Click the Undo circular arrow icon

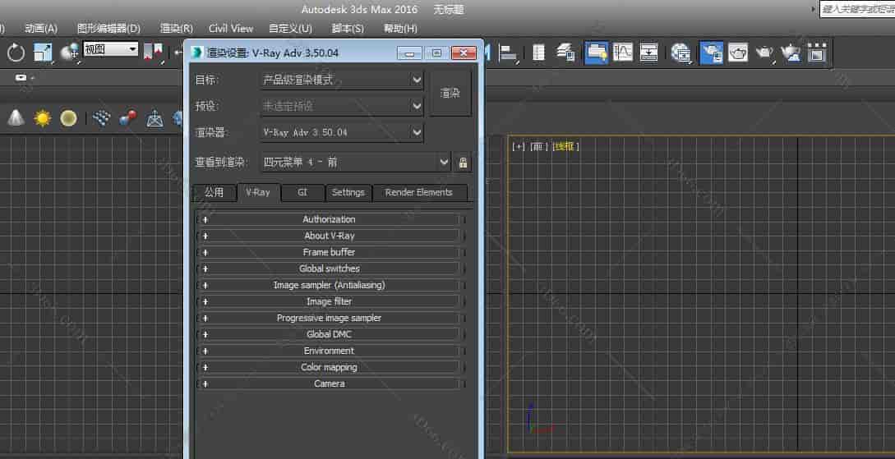pyautogui.click(x=16, y=53)
